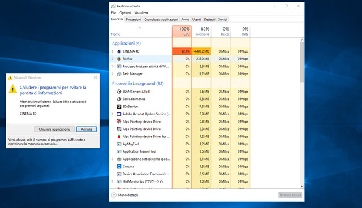Select the 3DxService process icon
This screenshot has height=208, width=362.
[x=119, y=106]
